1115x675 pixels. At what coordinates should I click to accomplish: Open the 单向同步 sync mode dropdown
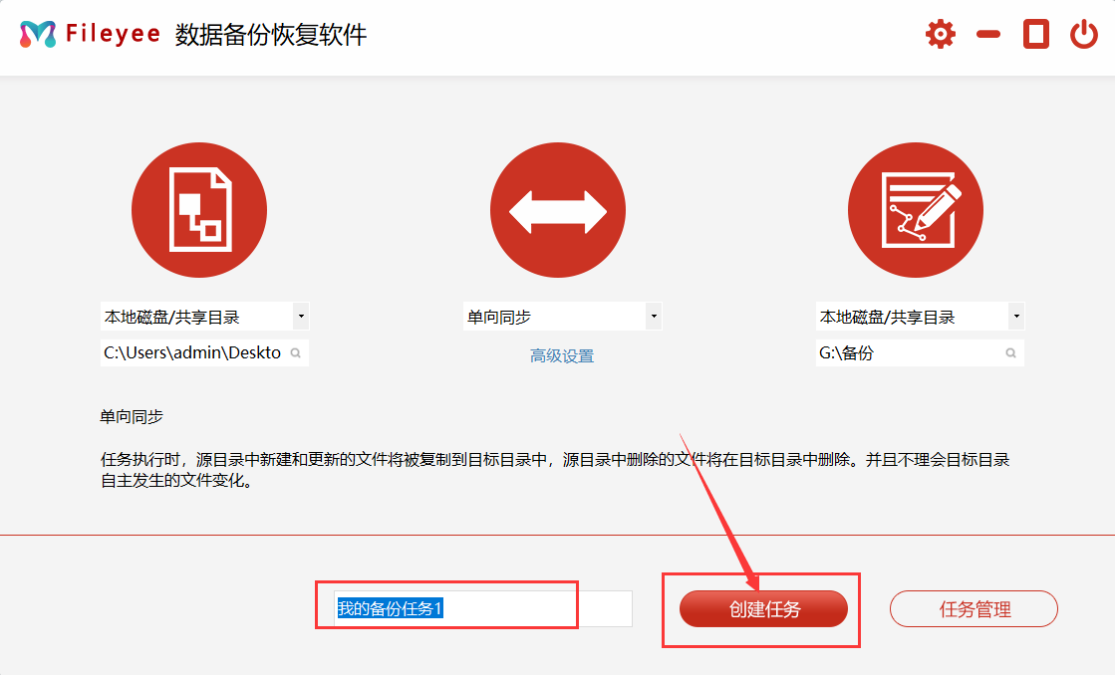pyautogui.click(x=654, y=318)
